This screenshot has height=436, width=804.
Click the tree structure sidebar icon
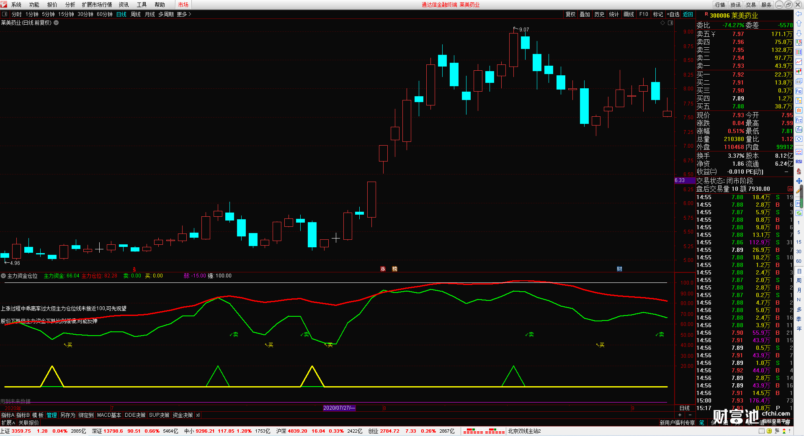coord(799,100)
